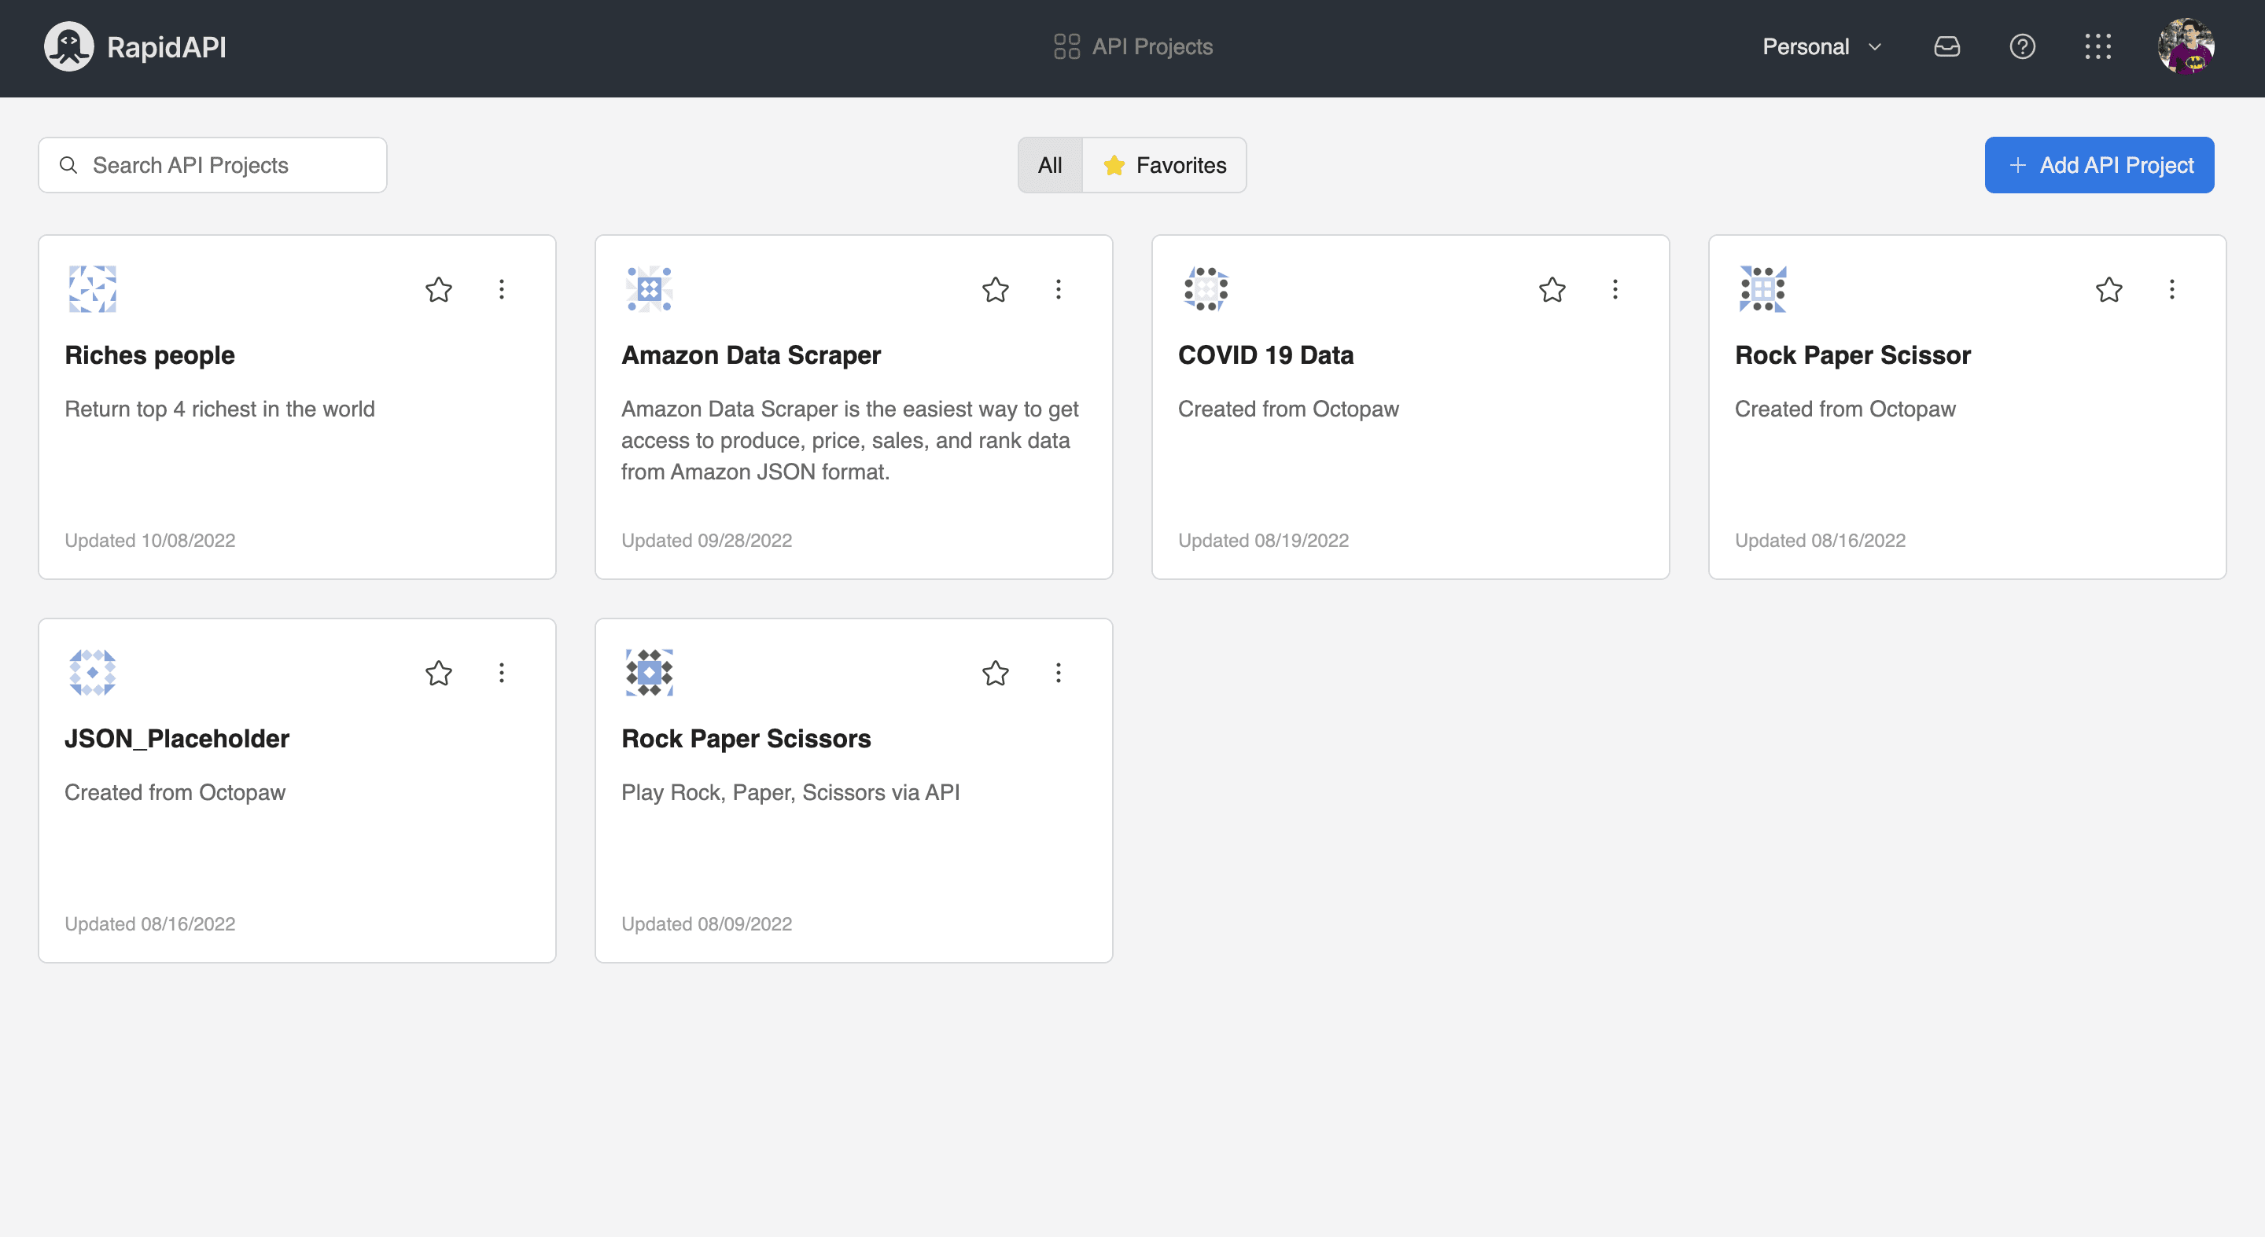Expand the Personal workspace dropdown
The width and height of the screenshot is (2265, 1237).
pyautogui.click(x=1822, y=46)
